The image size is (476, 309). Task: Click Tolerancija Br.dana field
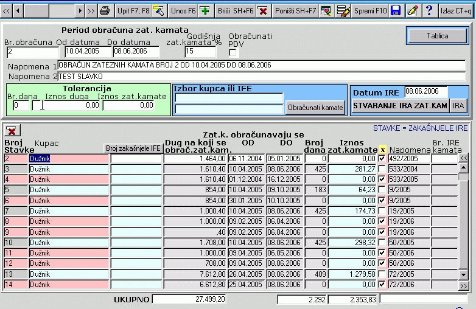(21, 105)
